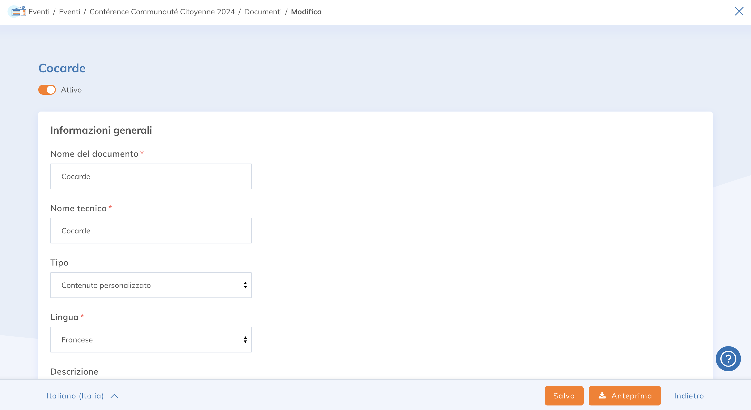Click the second Eventi breadcrumb link

pyautogui.click(x=69, y=12)
